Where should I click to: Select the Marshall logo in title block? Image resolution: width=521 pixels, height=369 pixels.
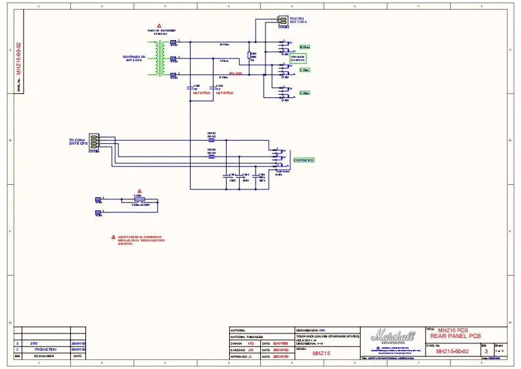pyautogui.click(x=393, y=336)
